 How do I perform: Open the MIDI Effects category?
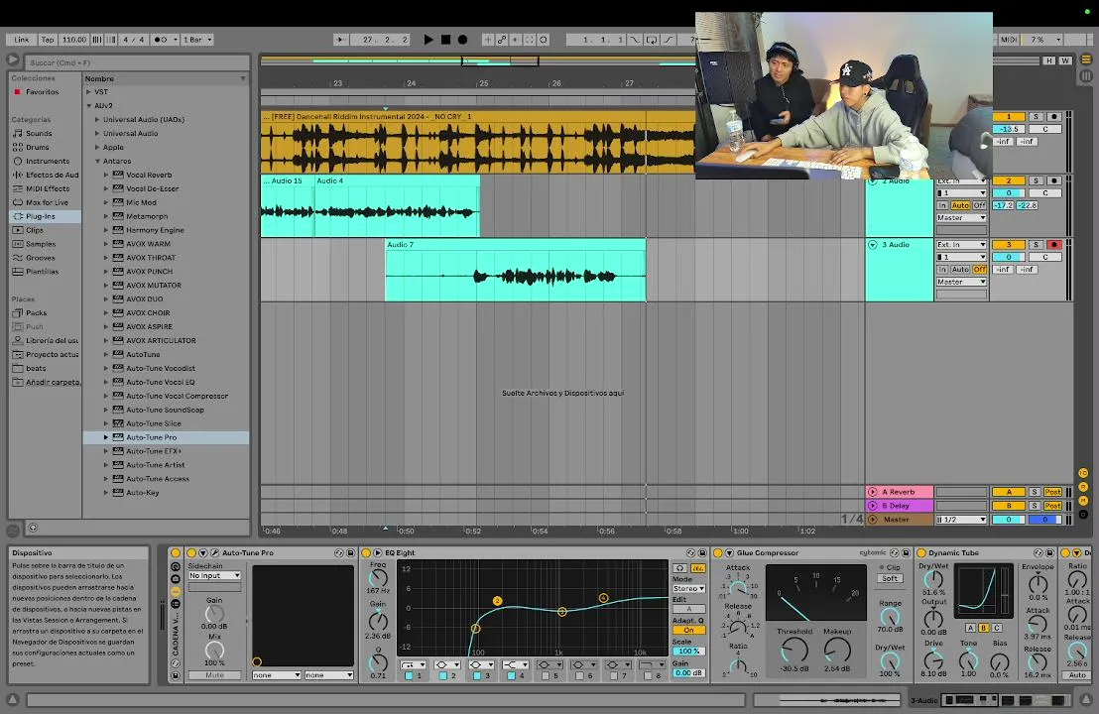point(48,188)
